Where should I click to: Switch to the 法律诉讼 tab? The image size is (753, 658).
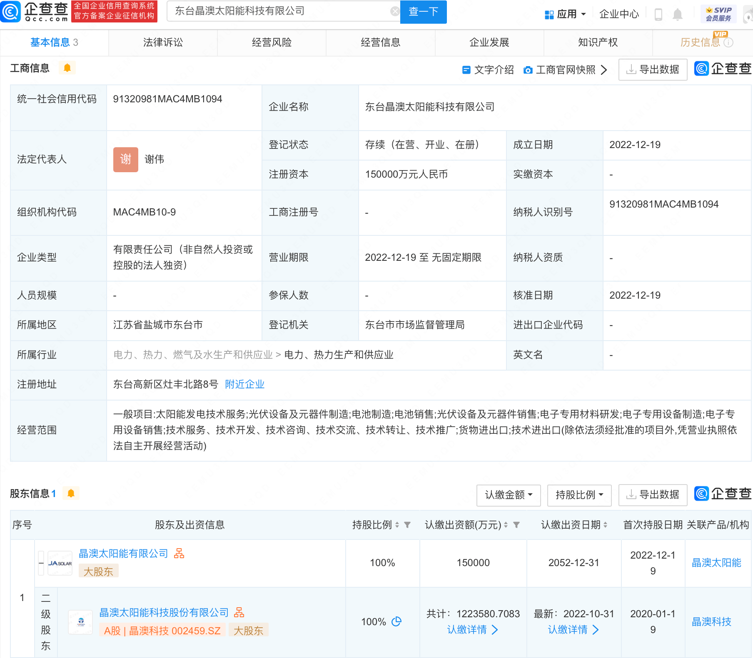point(163,42)
